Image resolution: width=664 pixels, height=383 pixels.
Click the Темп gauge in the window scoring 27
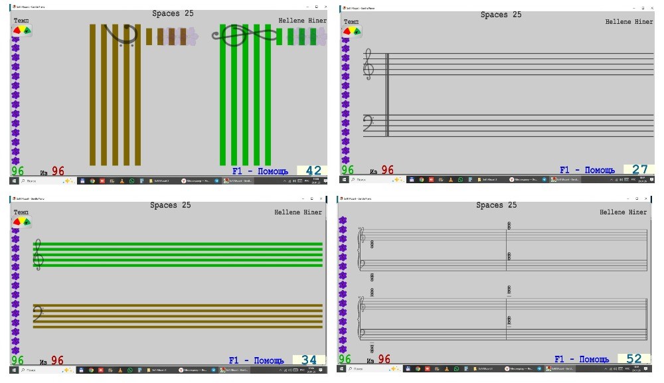[x=351, y=31]
